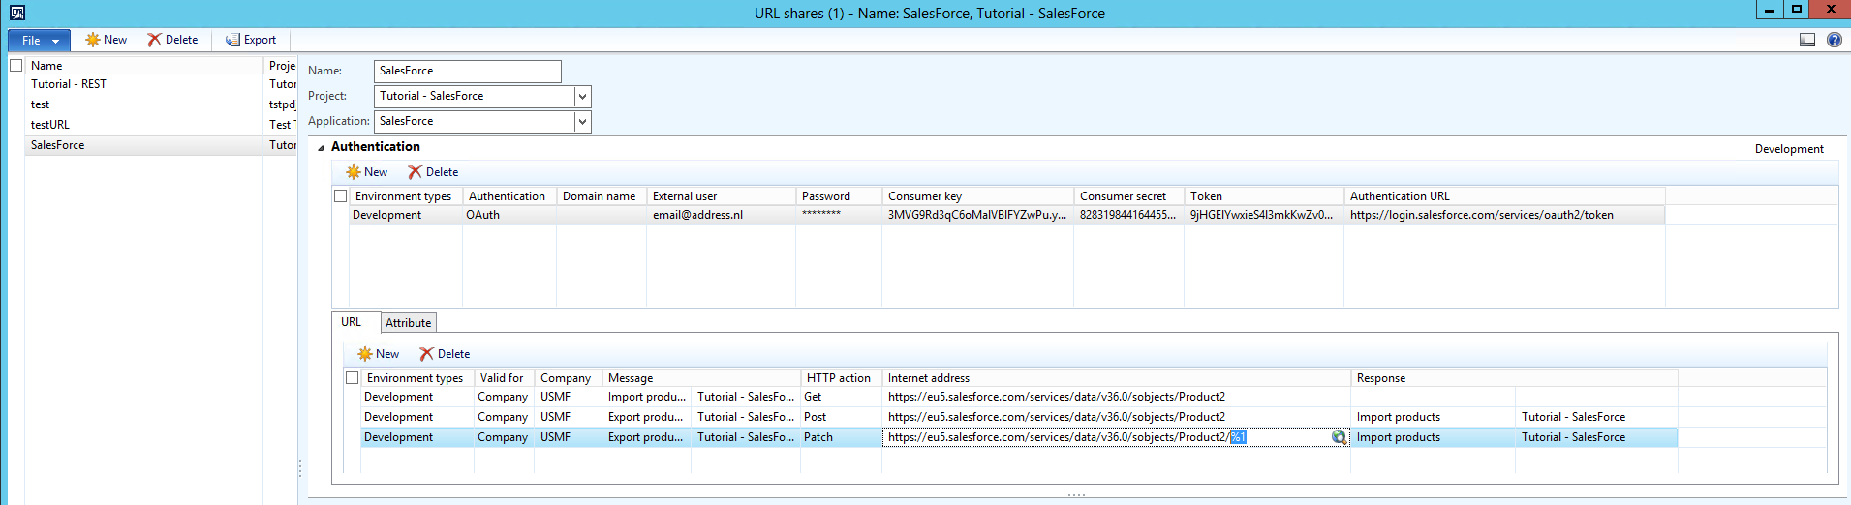The image size is (1851, 505).
Task: Click the Consumer key column header
Action: (x=977, y=195)
